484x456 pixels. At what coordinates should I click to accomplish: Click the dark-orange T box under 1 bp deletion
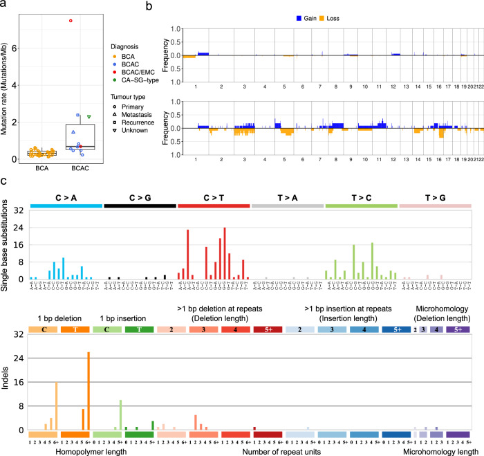pos(75,329)
